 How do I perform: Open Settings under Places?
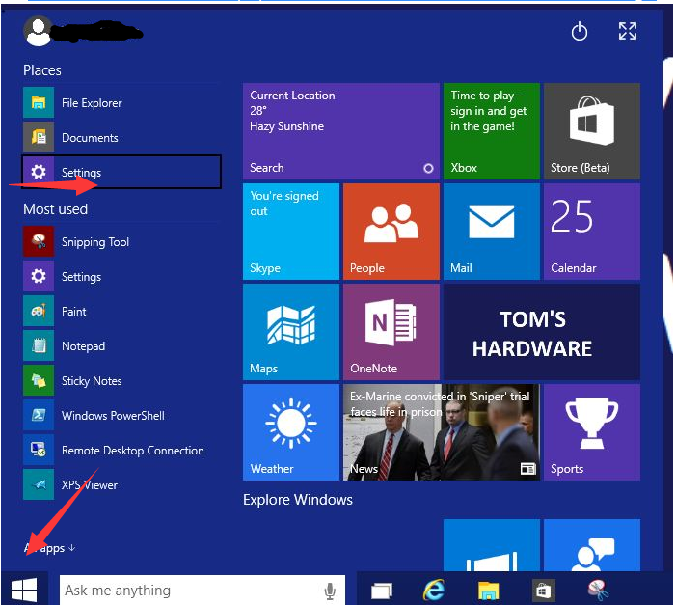(x=121, y=172)
